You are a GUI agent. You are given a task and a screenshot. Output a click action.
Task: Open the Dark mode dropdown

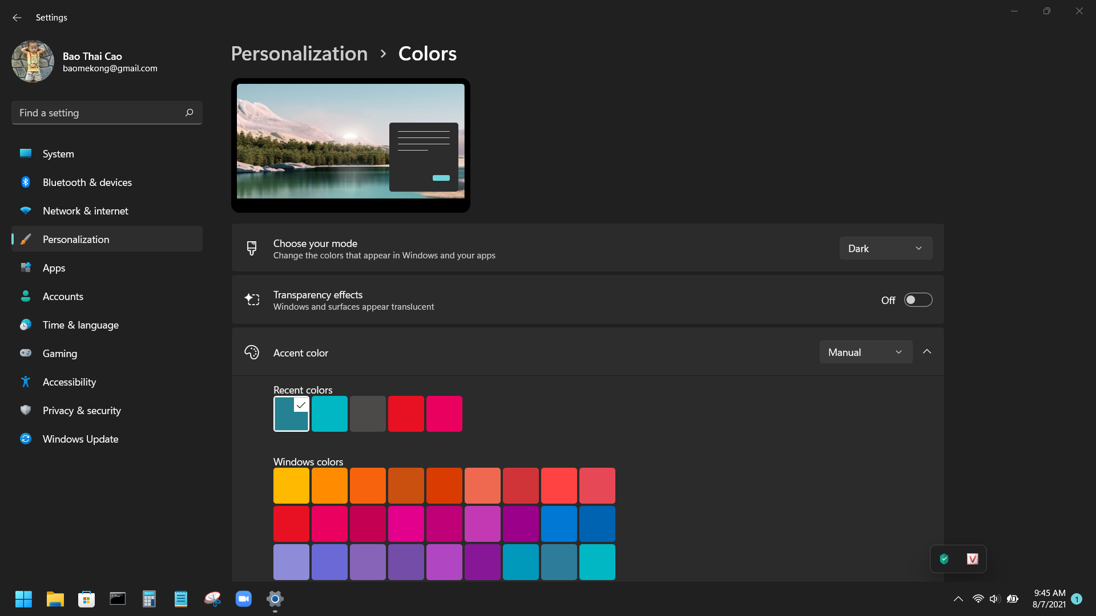[x=886, y=248]
